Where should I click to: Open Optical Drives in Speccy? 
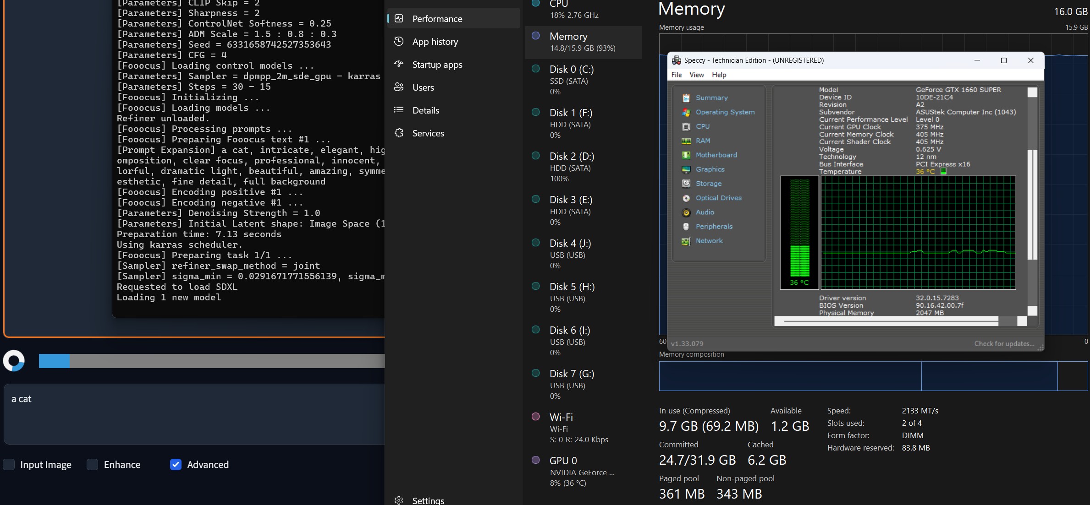pyautogui.click(x=718, y=198)
